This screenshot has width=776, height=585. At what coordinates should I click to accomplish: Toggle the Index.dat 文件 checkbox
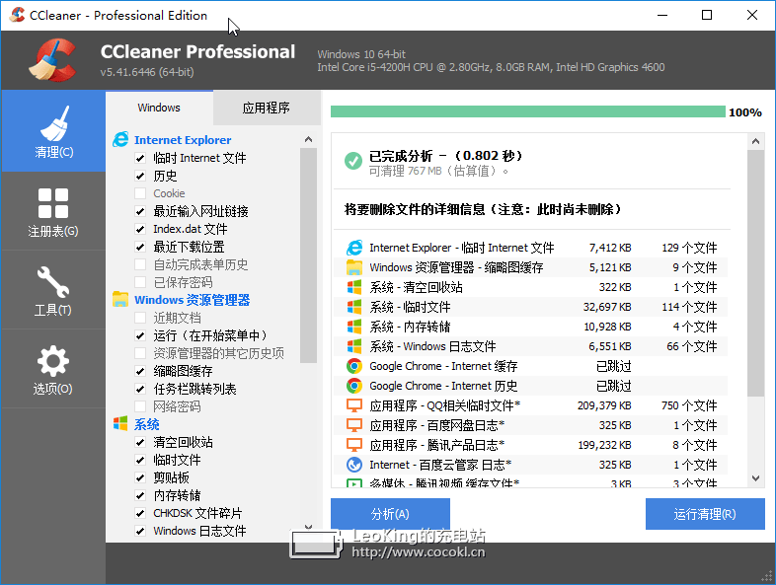140,230
